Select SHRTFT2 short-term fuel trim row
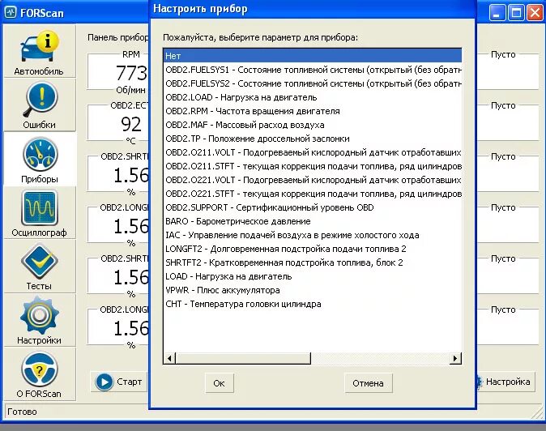Screen dimensions: 546x431 tap(313, 262)
